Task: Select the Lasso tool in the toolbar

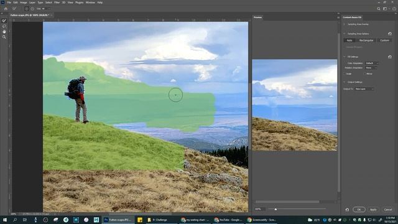Action: [x=4, y=26]
